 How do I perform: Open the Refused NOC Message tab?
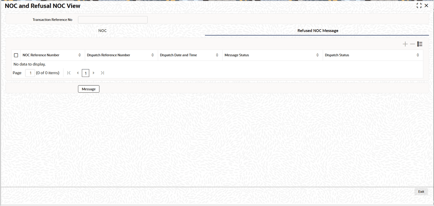coord(318,31)
